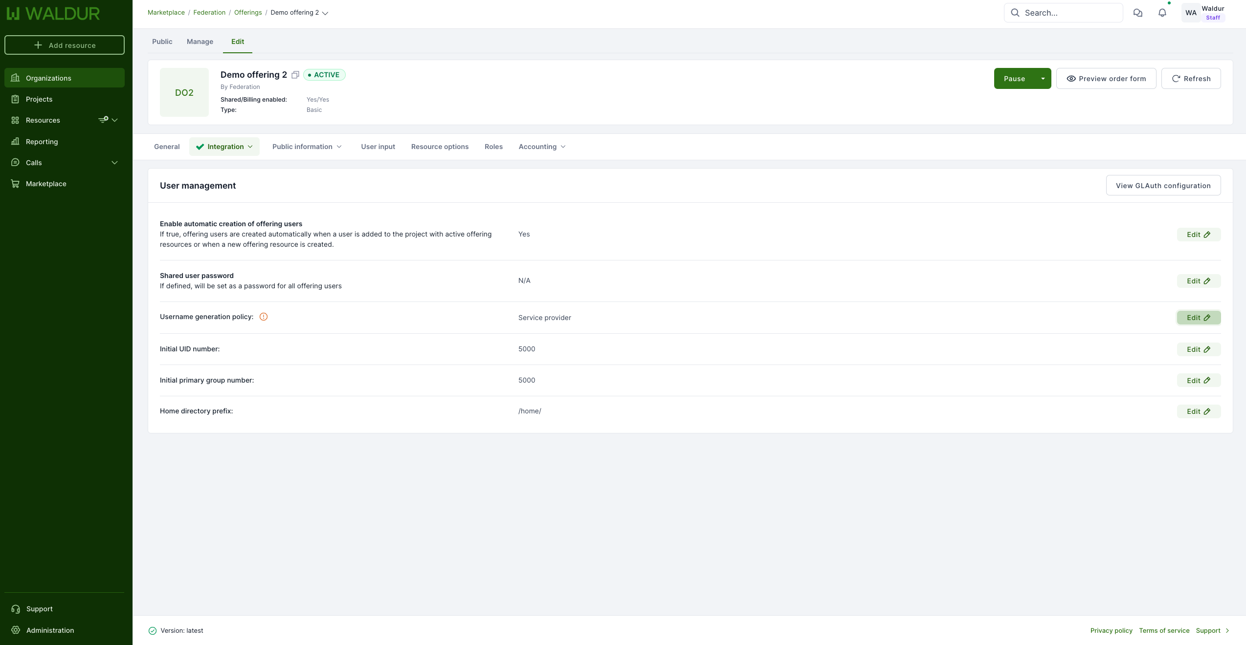Open Administration gear in sidebar
The height and width of the screenshot is (645, 1246).
point(16,630)
